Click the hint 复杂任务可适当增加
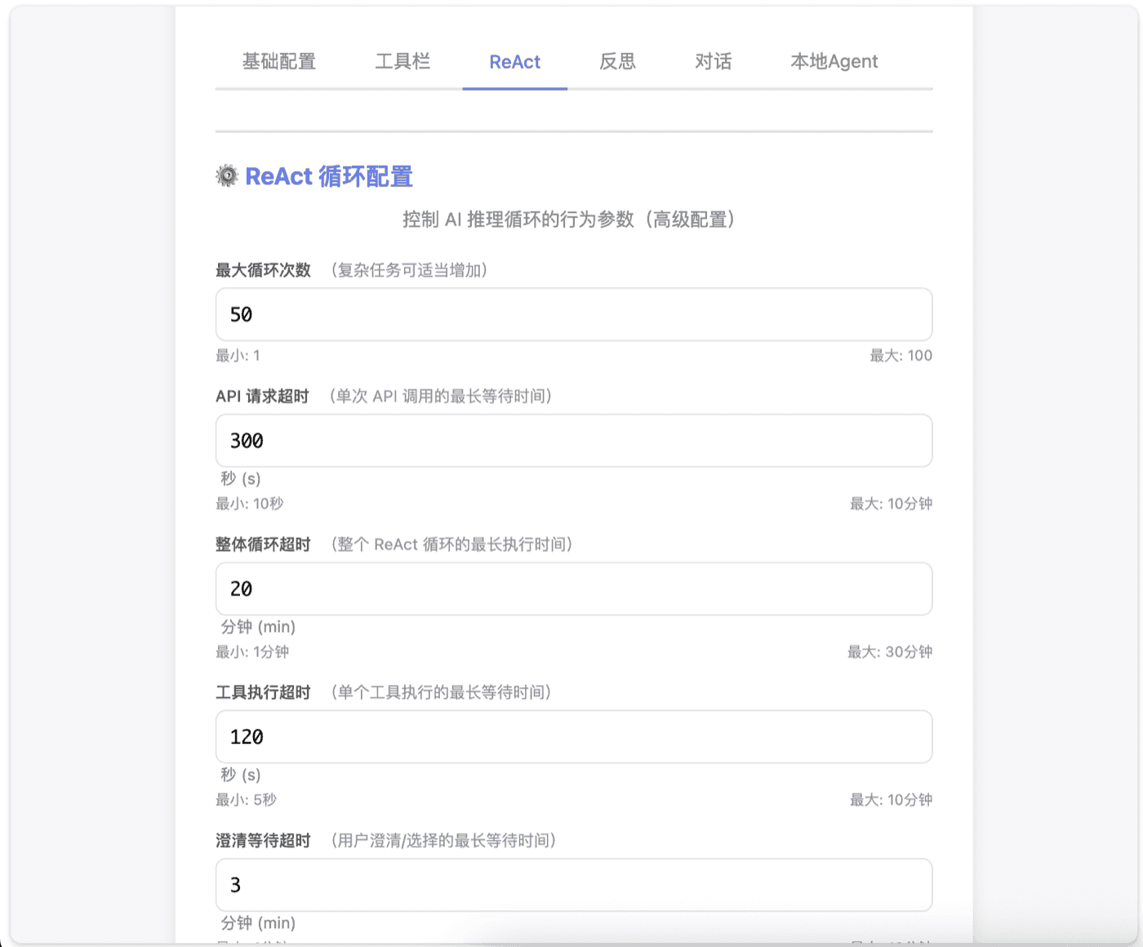The image size is (1143, 947). (409, 270)
